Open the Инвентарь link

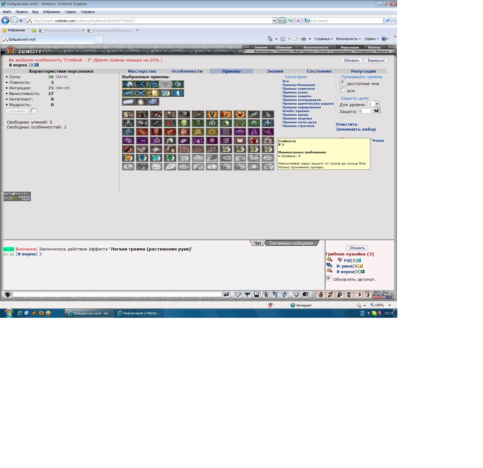click(x=264, y=52)
